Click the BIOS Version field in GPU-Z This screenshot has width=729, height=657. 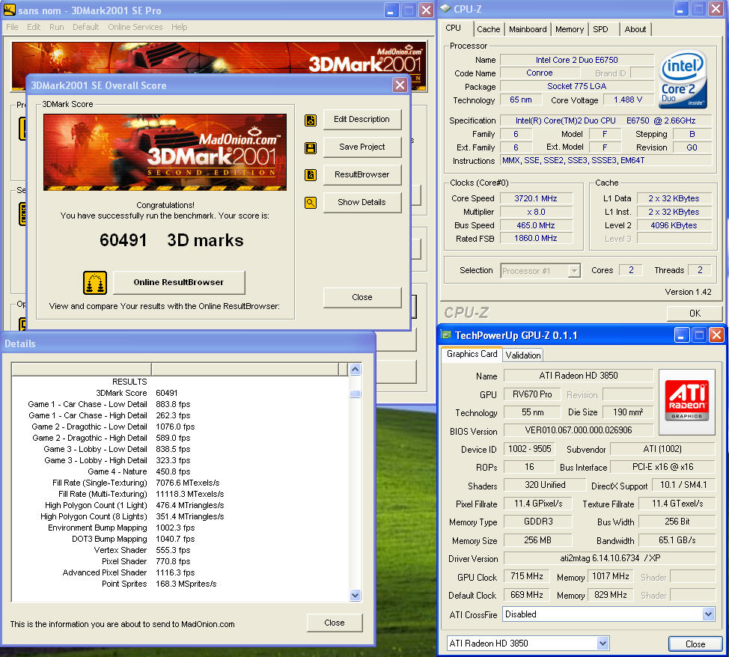click(x=579, y=430)
